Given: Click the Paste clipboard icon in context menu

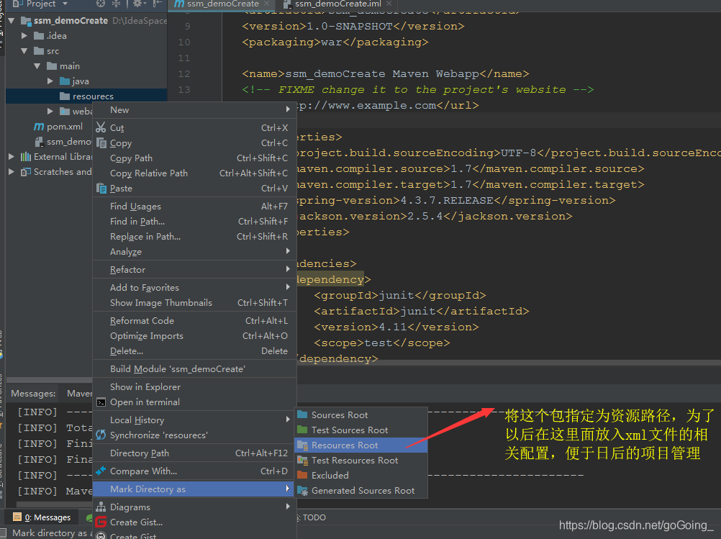Looking at the screenshot, I should [x=101, y=188].
